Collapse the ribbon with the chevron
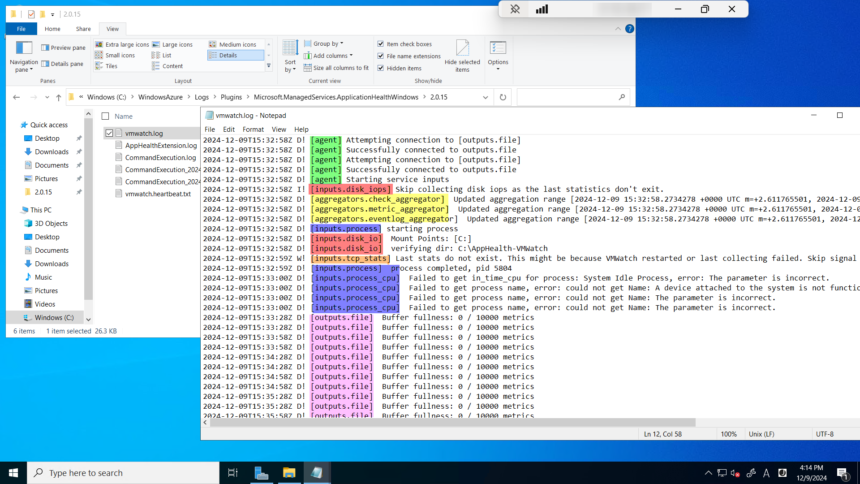860x484 pixels. click(x=618, y=29)
